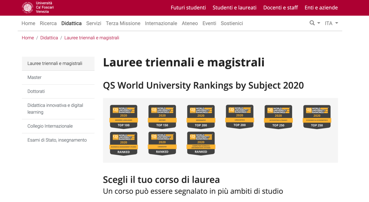Open the QS History Top 150 badge
Viewport: 369px width, 202px height.
(x=162, y=117)
